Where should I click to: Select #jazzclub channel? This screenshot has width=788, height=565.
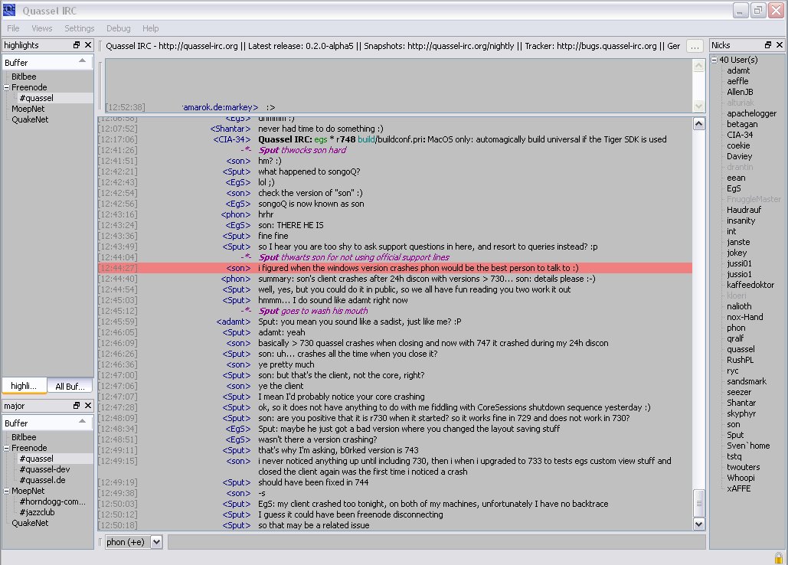[37, 512]
